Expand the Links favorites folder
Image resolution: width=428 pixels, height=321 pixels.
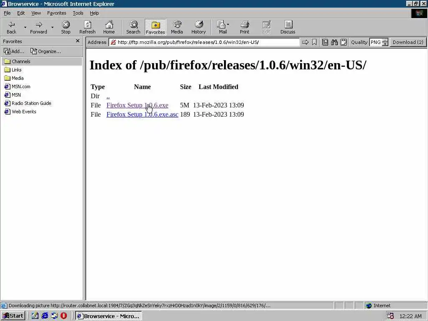pyautogui.click(x=13, y=70)
